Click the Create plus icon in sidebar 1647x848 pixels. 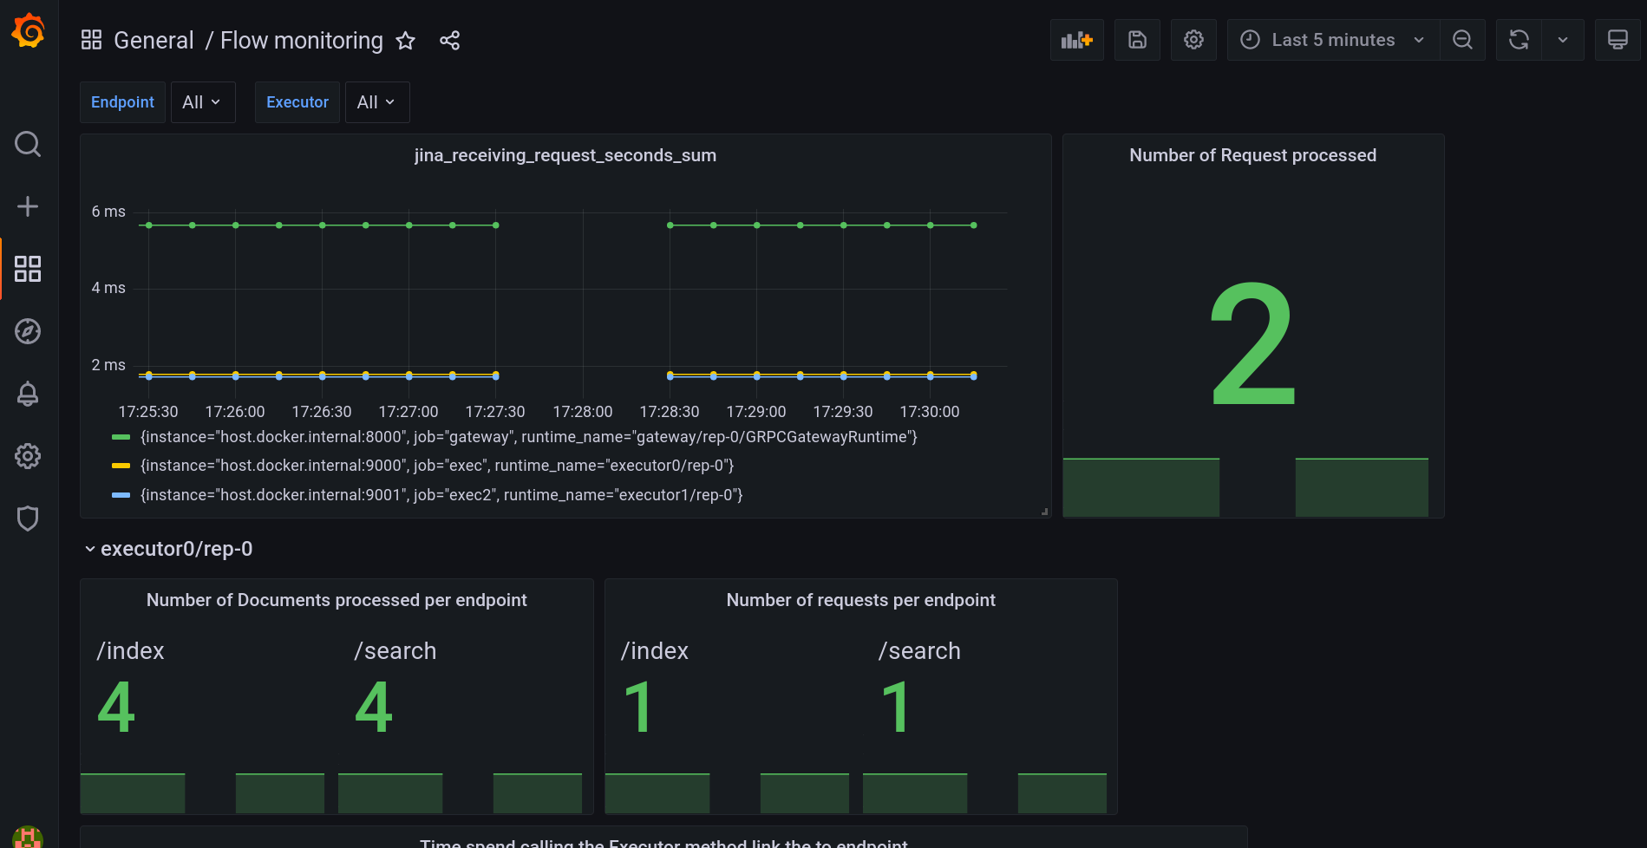(x=28, y=206)
